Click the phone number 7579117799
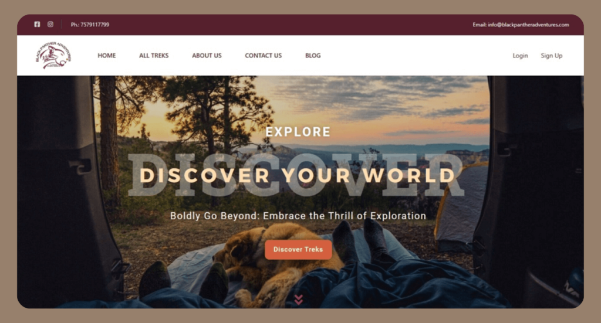601x323 pixels. click(x=94, y=25)
